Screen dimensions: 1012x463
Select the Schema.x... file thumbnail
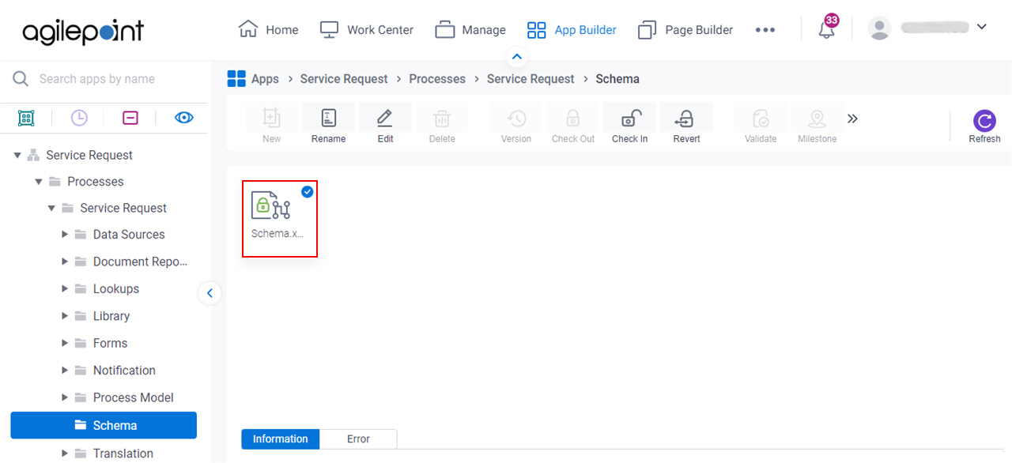279,218
